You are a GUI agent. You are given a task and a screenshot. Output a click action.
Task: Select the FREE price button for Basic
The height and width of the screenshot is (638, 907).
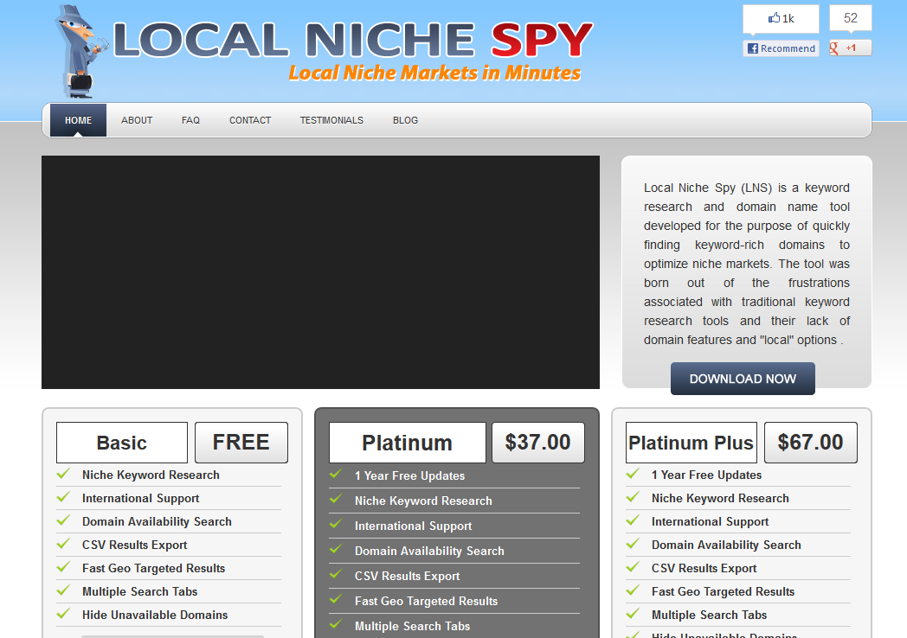pyautogui.click(x=241, y=443)
